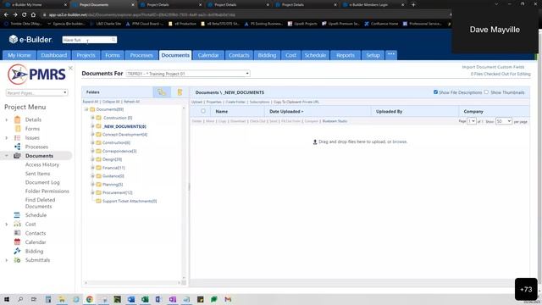This screenshot has width=542, height=305.
Task: Click the Calendar icon in Project Menu
Action: point(17,241)
